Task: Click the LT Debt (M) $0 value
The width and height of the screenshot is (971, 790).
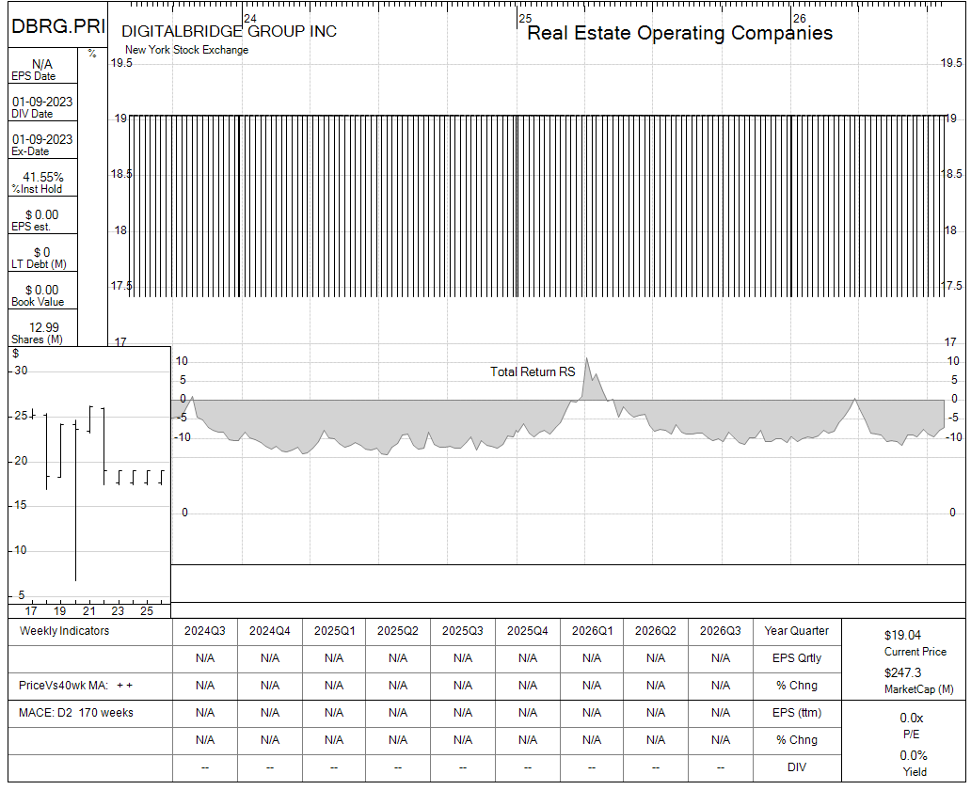Action: 42,253
